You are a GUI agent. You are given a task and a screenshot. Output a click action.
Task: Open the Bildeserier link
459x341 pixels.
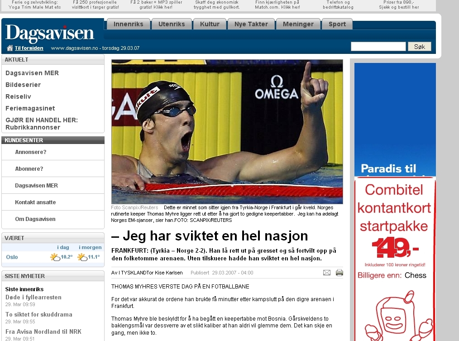pos(23,85)
